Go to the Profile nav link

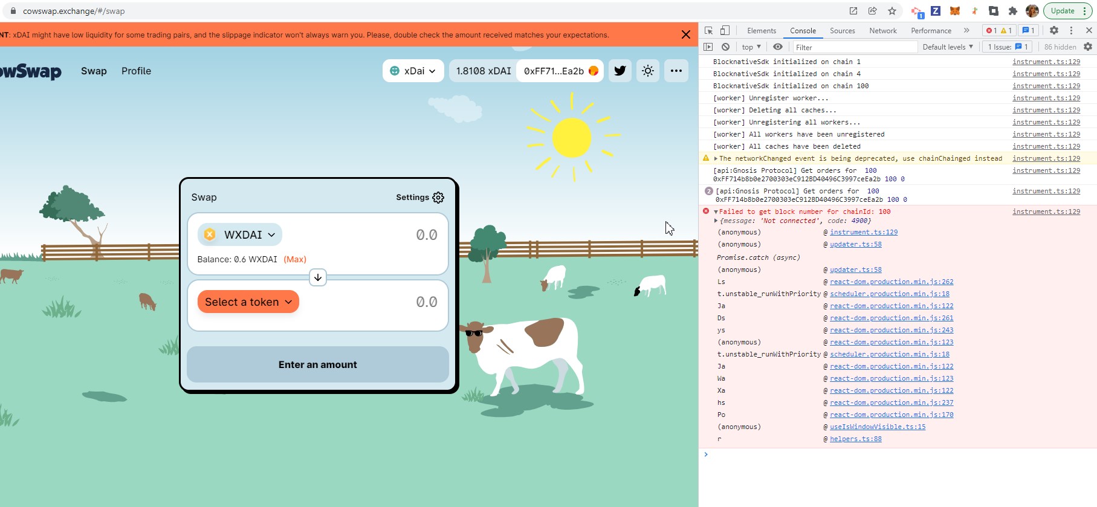click(x=136, y=71)
